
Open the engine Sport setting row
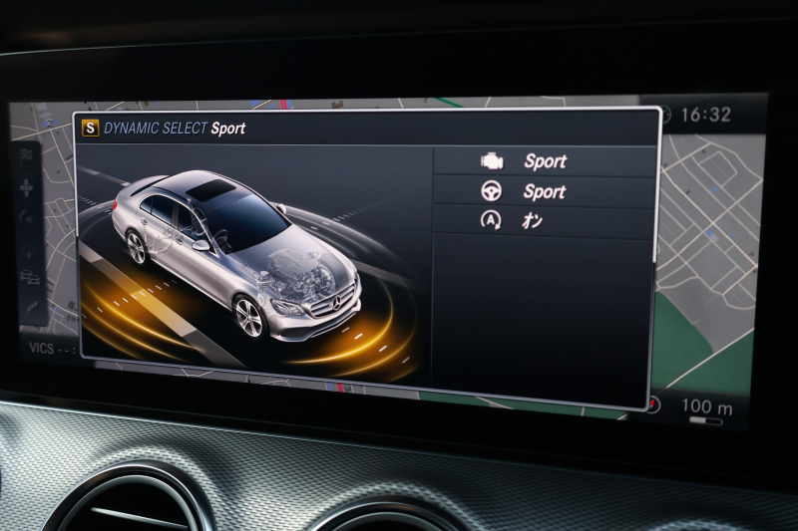[x=544, y=161]
